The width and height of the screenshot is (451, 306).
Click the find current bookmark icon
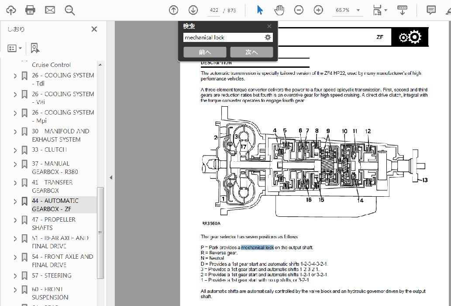tap(35, 49)
